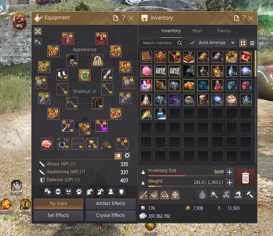Expand weight limit with plus button
Viewport: 273px width, 236px height.
coord(230,183)
